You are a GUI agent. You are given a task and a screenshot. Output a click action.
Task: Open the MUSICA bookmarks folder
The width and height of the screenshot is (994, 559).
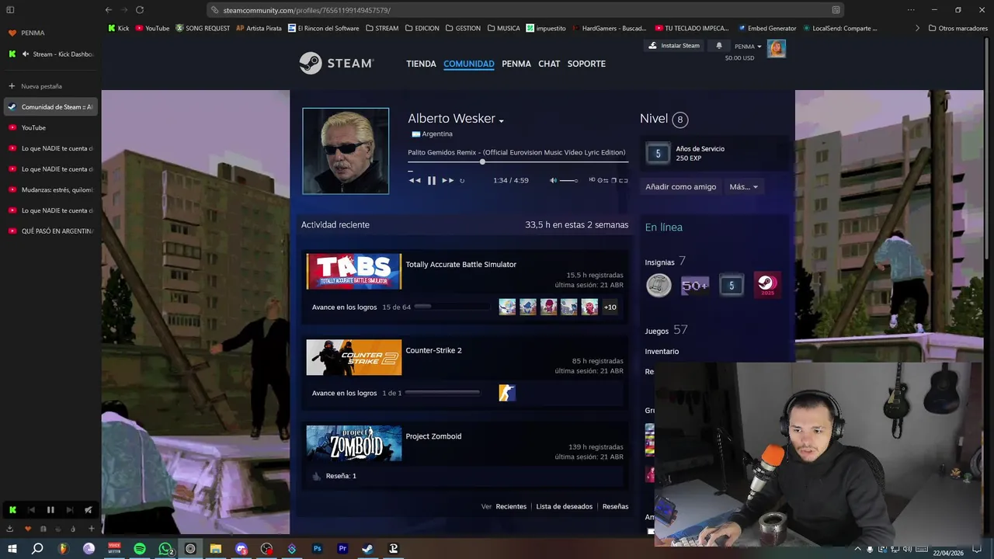(503, 28)
